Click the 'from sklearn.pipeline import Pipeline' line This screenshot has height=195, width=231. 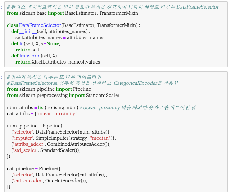49,89
